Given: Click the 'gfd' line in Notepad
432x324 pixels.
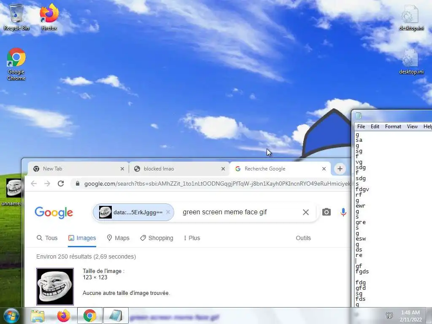Looking at the screenshot, I should pyautogui.click(x=361, y=288).
